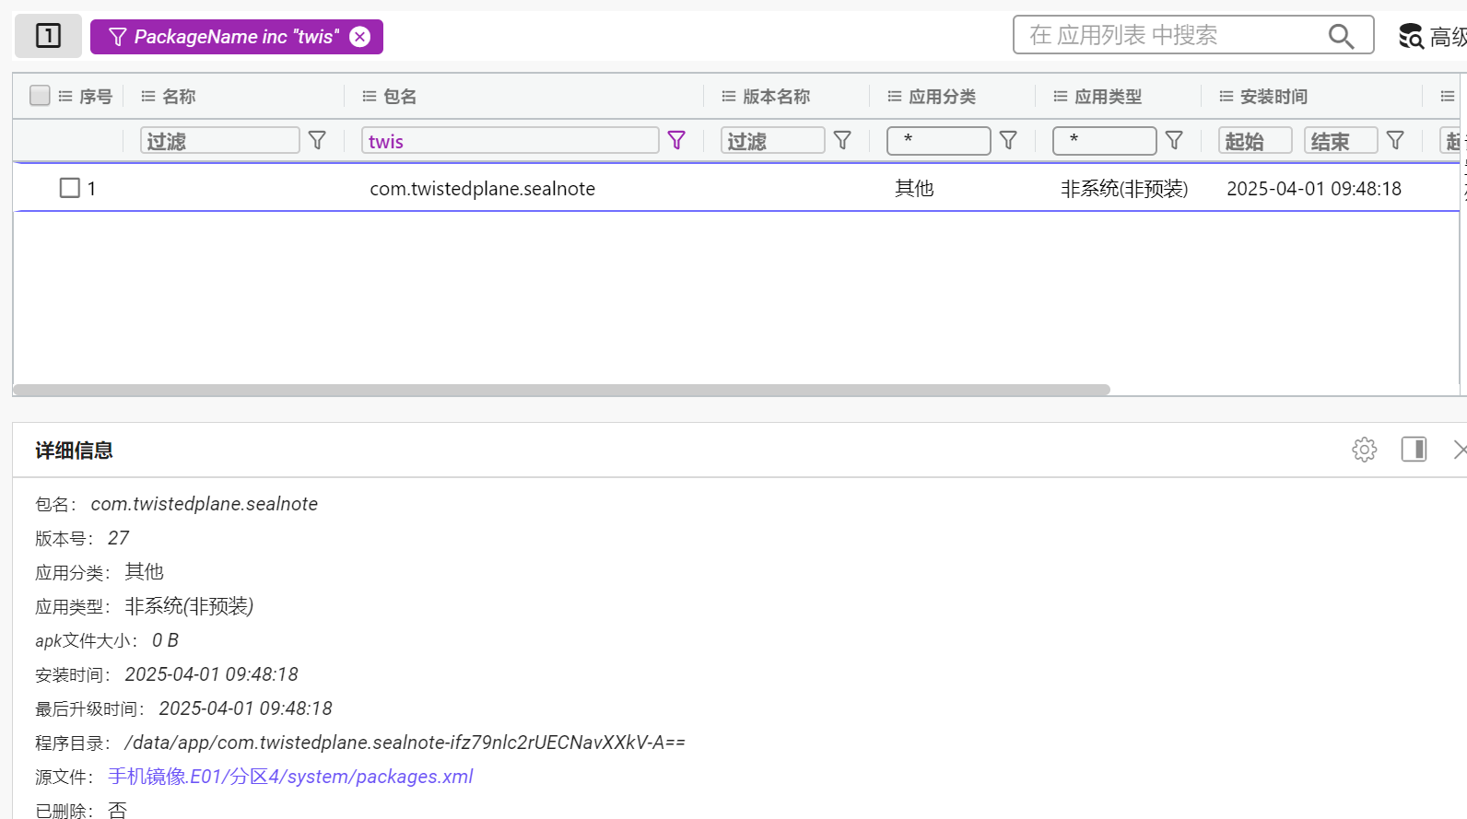This screenshot has height=819, width=1467.
Task: Open the 应用分类 filter dropdown
Action: coord(939,140)
